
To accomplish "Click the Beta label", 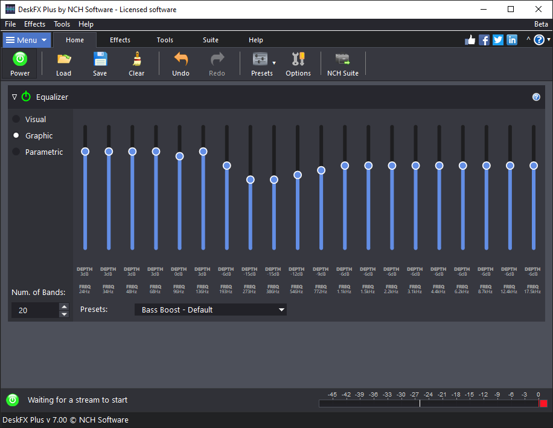I will [541, 24].
